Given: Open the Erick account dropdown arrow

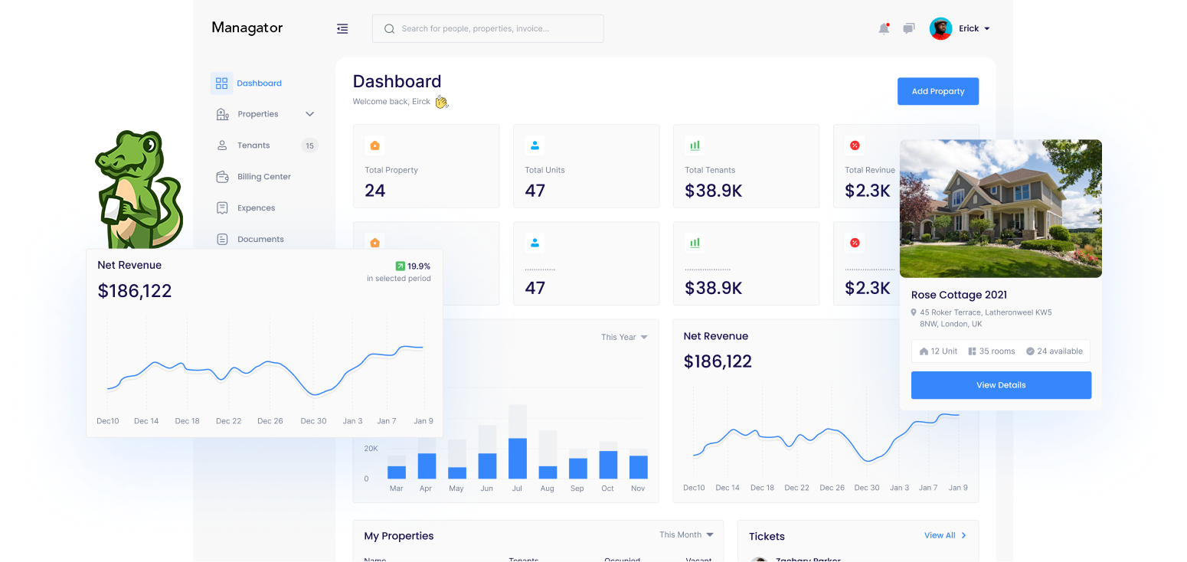Looking at the screenshot, I should 986,28.
